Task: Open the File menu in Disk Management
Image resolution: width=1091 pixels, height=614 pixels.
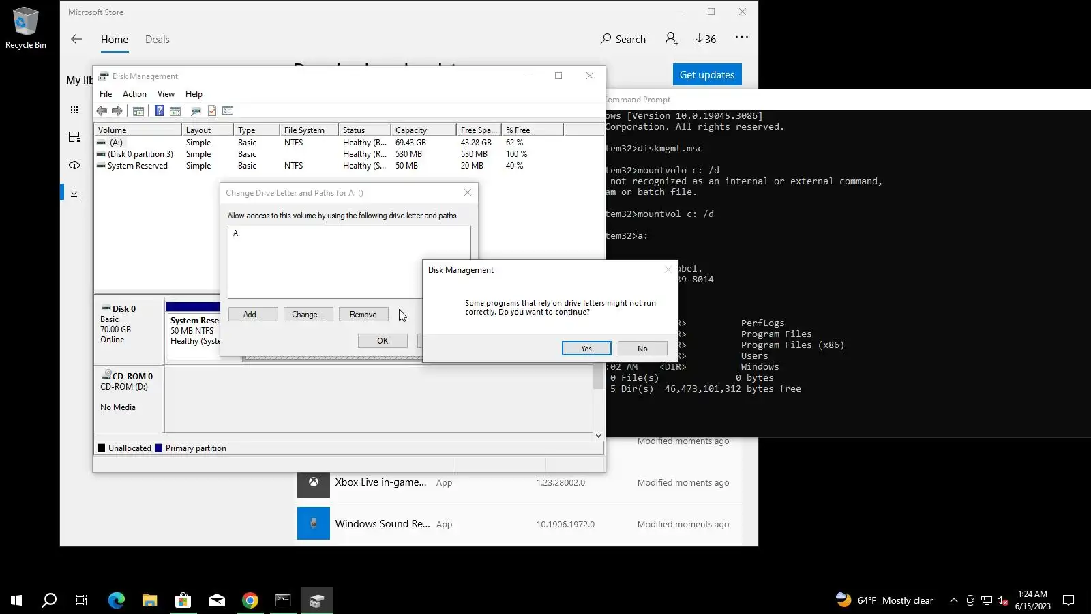Action: 106,94
